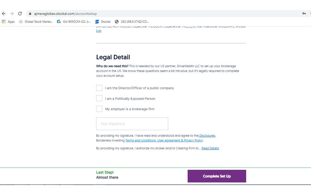Click the Complete Set Up button
The width and height of the screenshot is (311, 194).
[217, 176]
